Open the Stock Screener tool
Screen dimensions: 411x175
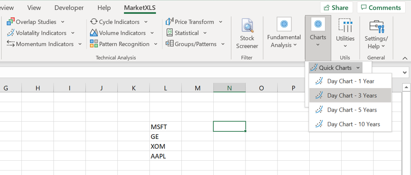tap(247, 34)
